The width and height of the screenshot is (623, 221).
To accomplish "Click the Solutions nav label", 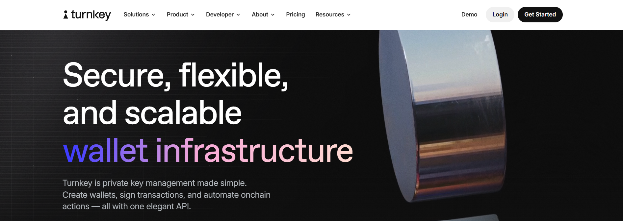I will coord(136,14).
